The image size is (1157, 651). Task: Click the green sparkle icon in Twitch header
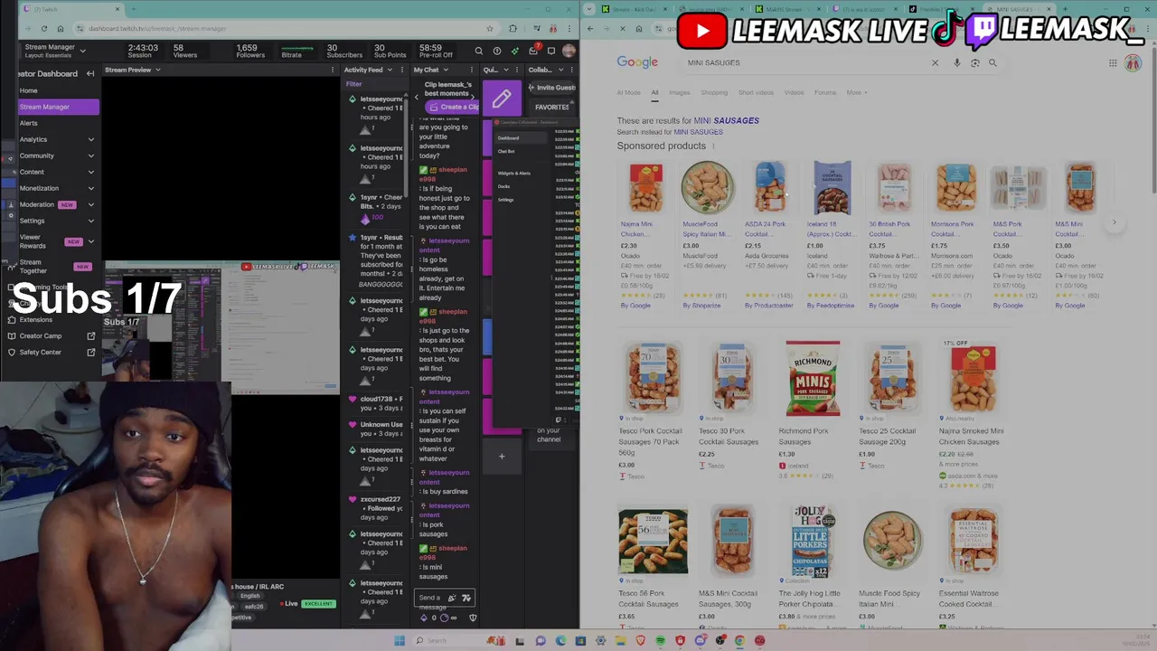[x=515, y=51]
